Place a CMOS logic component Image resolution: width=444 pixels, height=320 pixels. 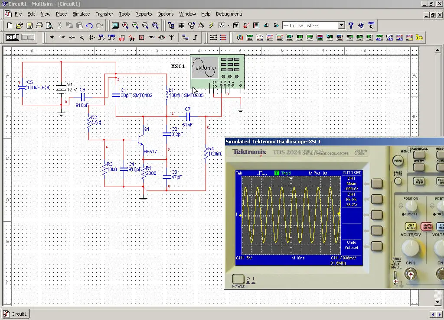coord(112,37)
